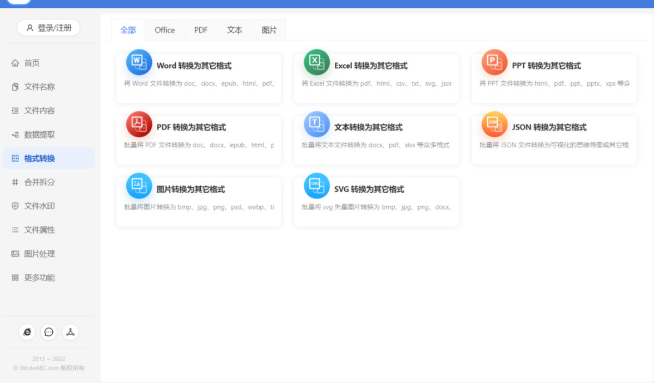The height and width of the screenshot is (383, 654).
Task: Click the SVG conversion icon
Action: 316,186
